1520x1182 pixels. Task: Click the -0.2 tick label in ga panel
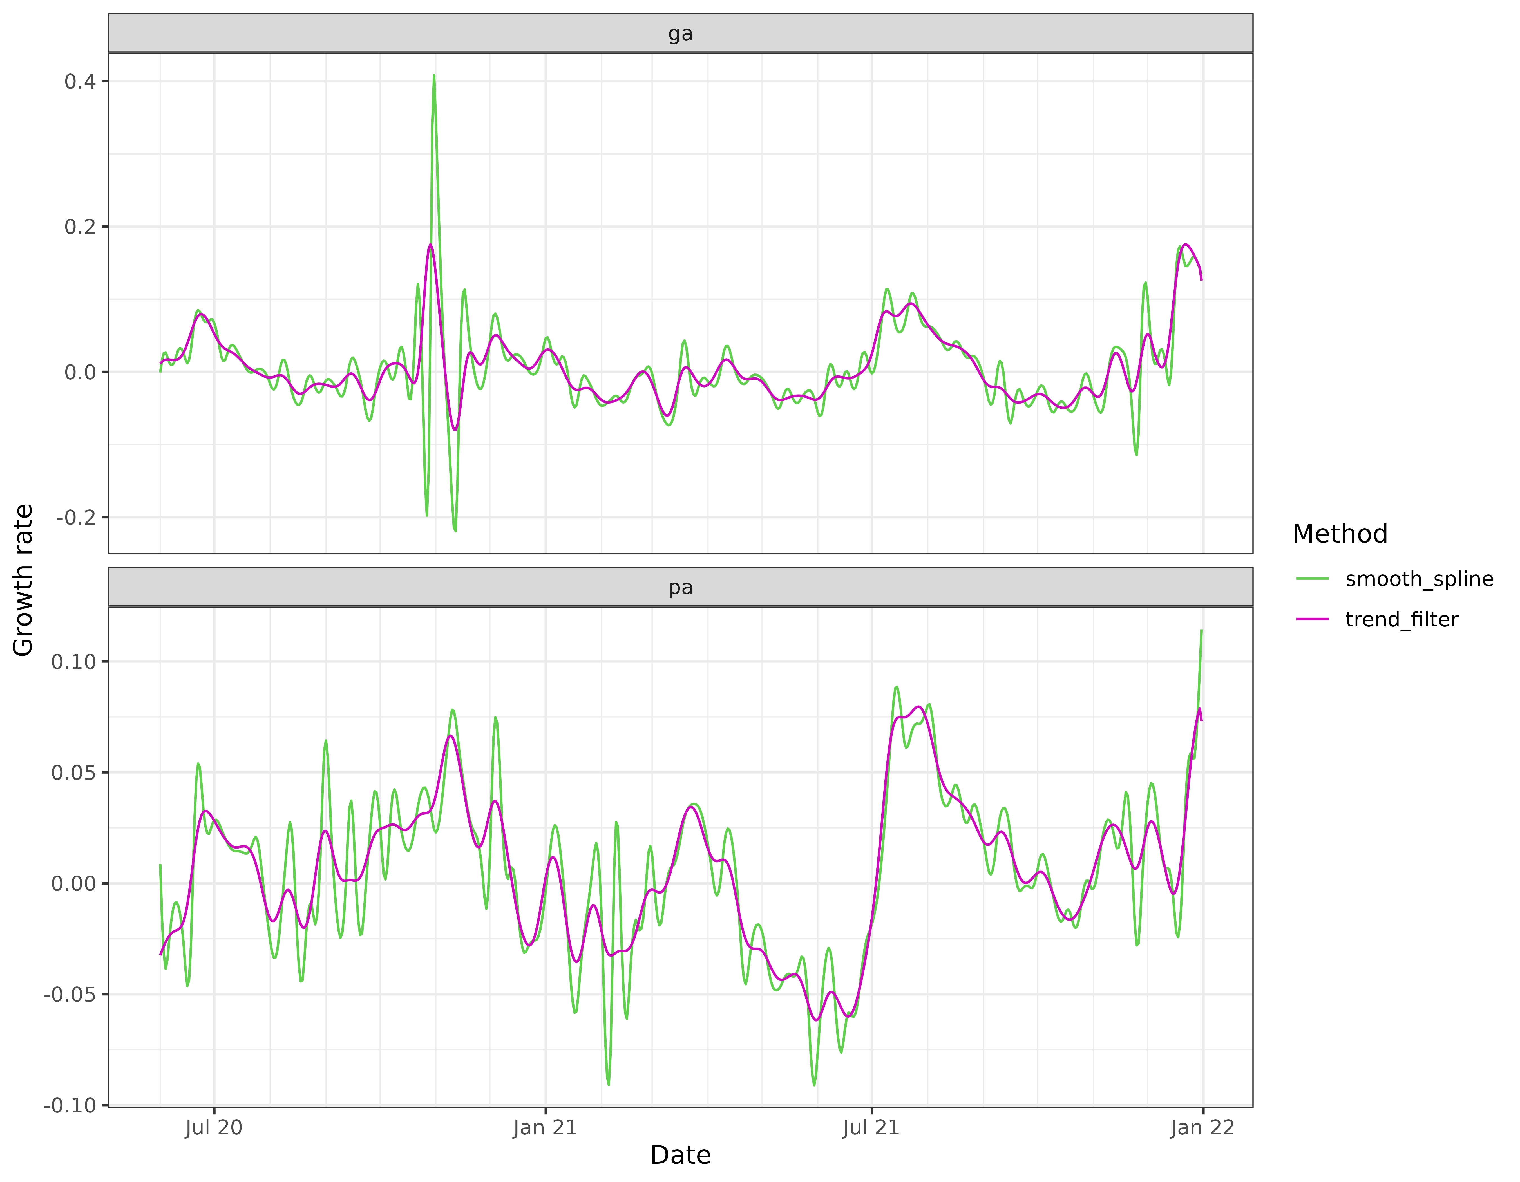click(77, 518)
